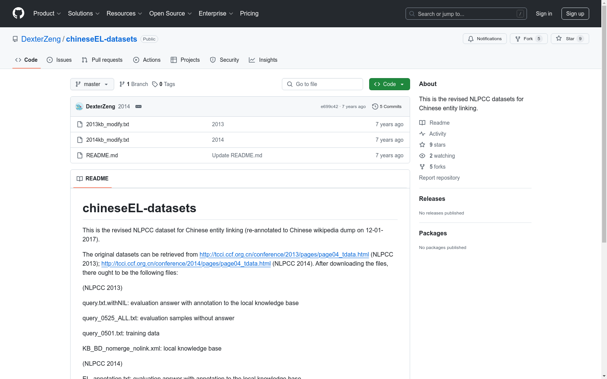This screenshot has height=379, width=607.
Task: Click Sign in
Action: [x=544, y=14]
